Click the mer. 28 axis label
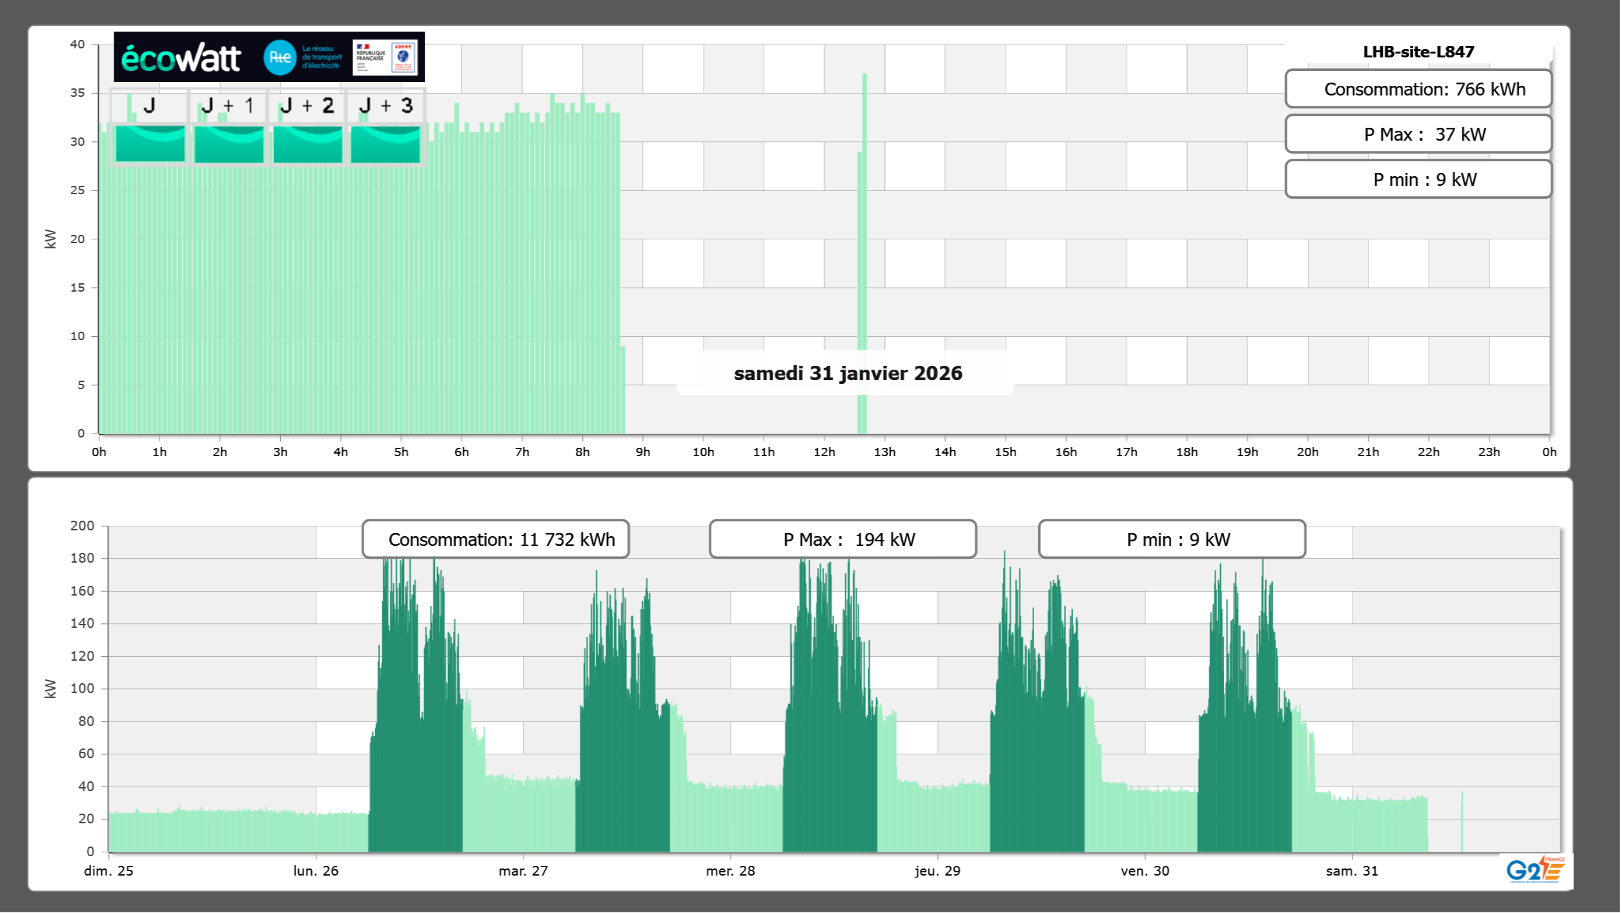Viewport: 1621px width, 913px height. (730, 870)
